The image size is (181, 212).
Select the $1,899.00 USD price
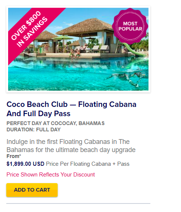tap(25, 164)
